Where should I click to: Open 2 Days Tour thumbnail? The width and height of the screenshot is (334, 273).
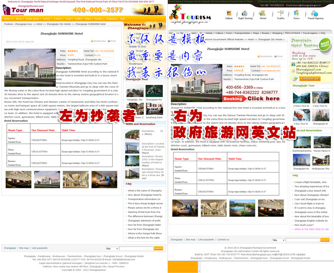coord(301,98)
